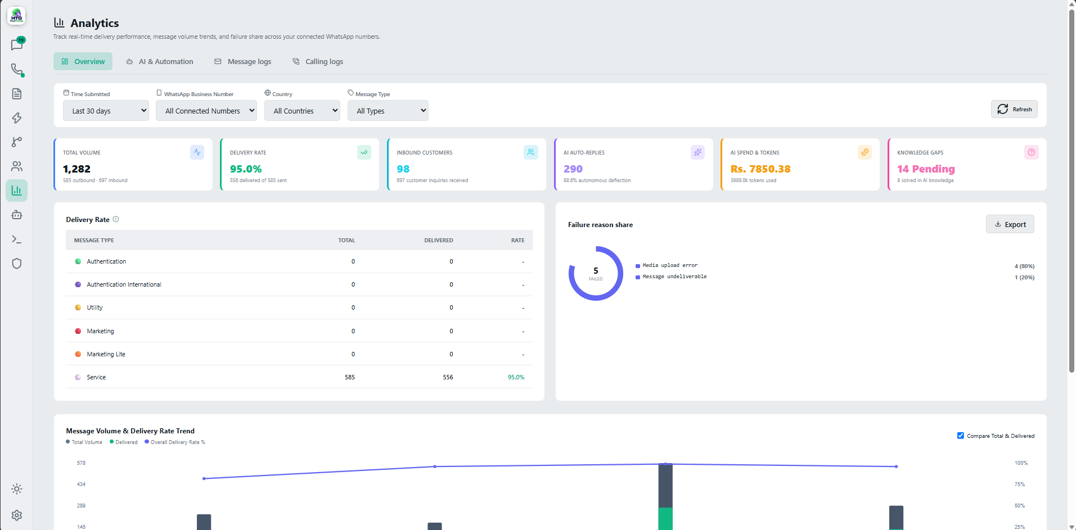This screenshot has height=530, width=1076.
Task: Select the Analytics bar chart sidebar icon
Action: pos(17,191)
